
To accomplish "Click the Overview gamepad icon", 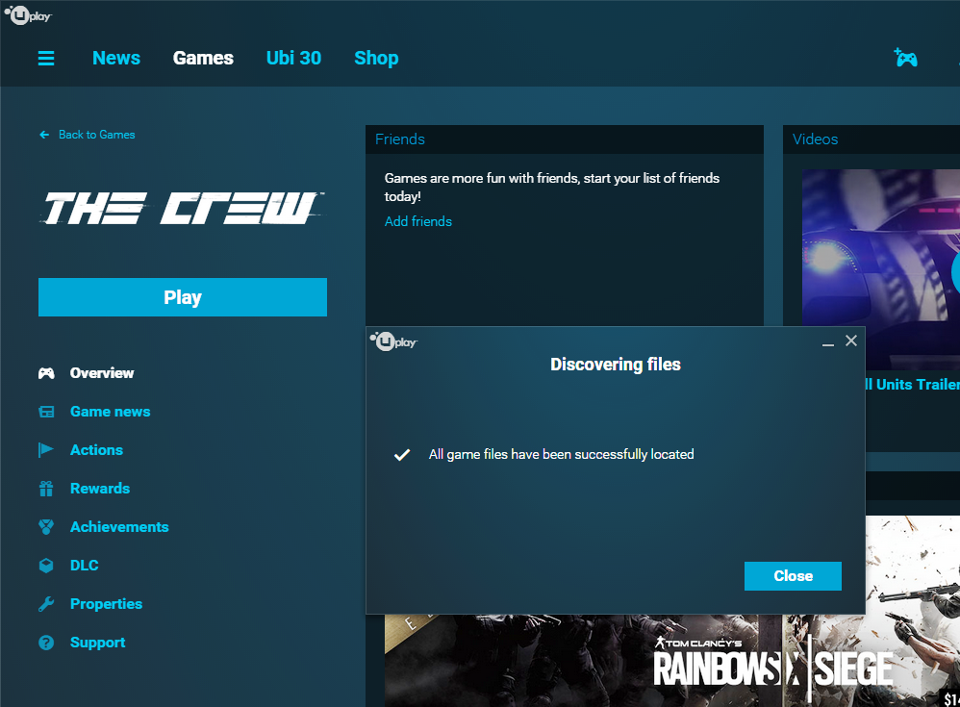I will pos(46,373).
